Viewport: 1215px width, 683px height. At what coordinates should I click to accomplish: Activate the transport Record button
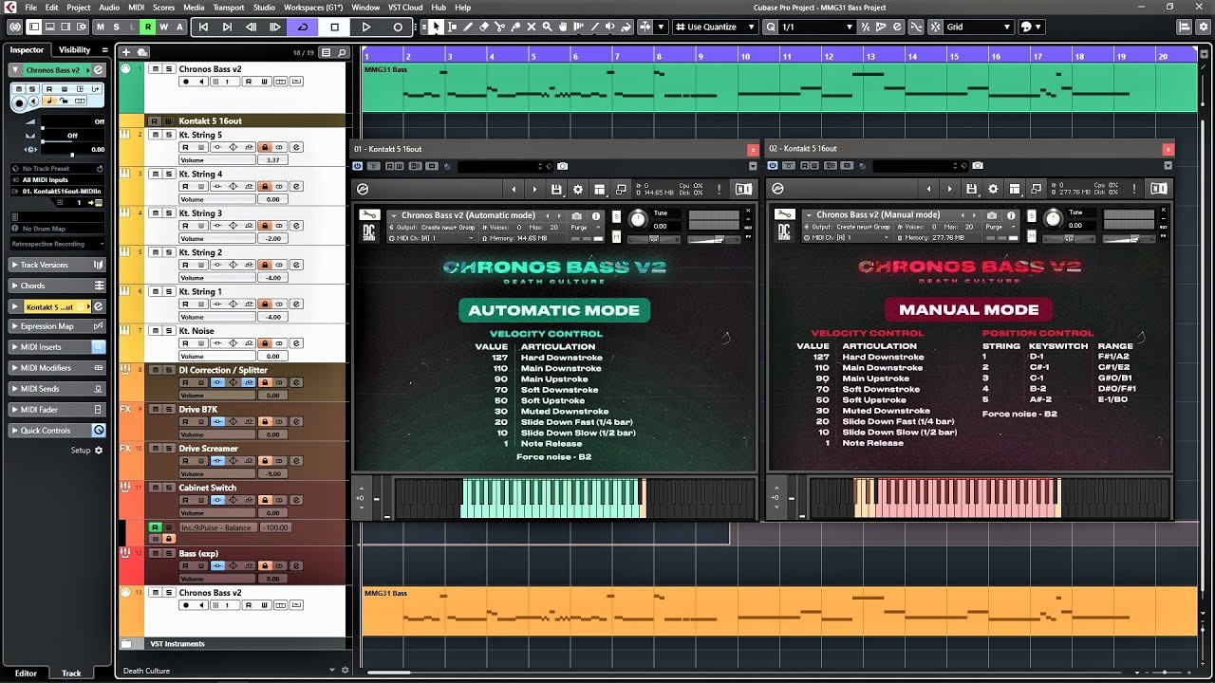coord(398,27)
